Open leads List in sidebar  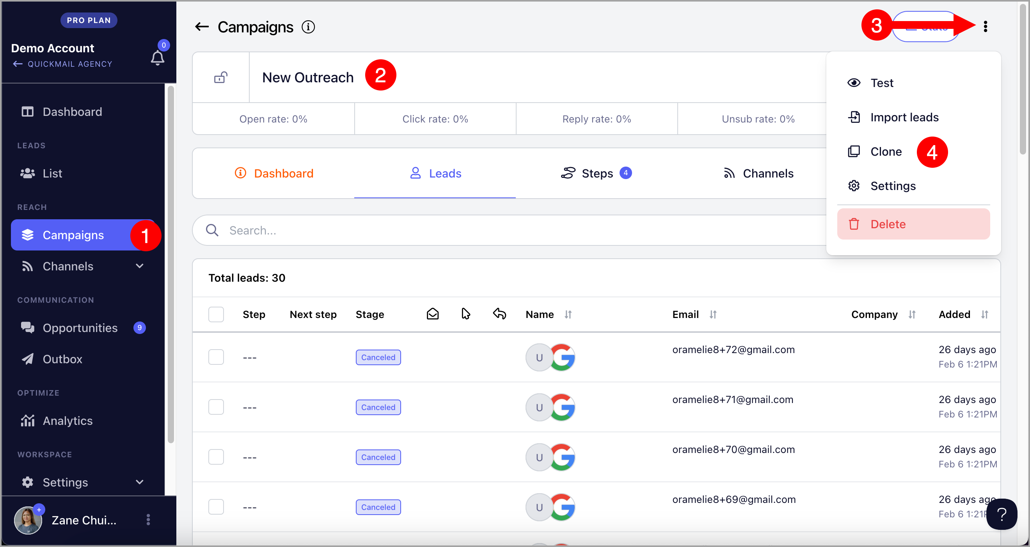(83, 173)
